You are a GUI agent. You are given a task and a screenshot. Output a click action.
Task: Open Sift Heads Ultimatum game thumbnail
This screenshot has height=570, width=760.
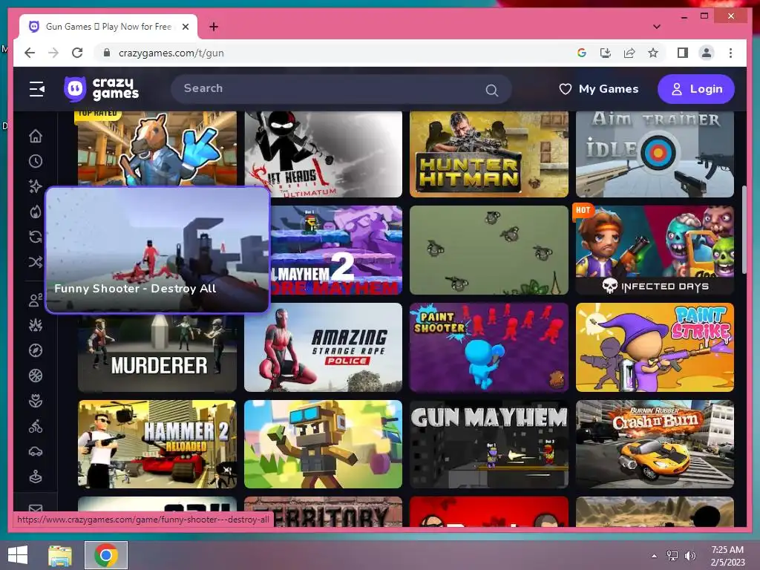[x=324, y=154]
